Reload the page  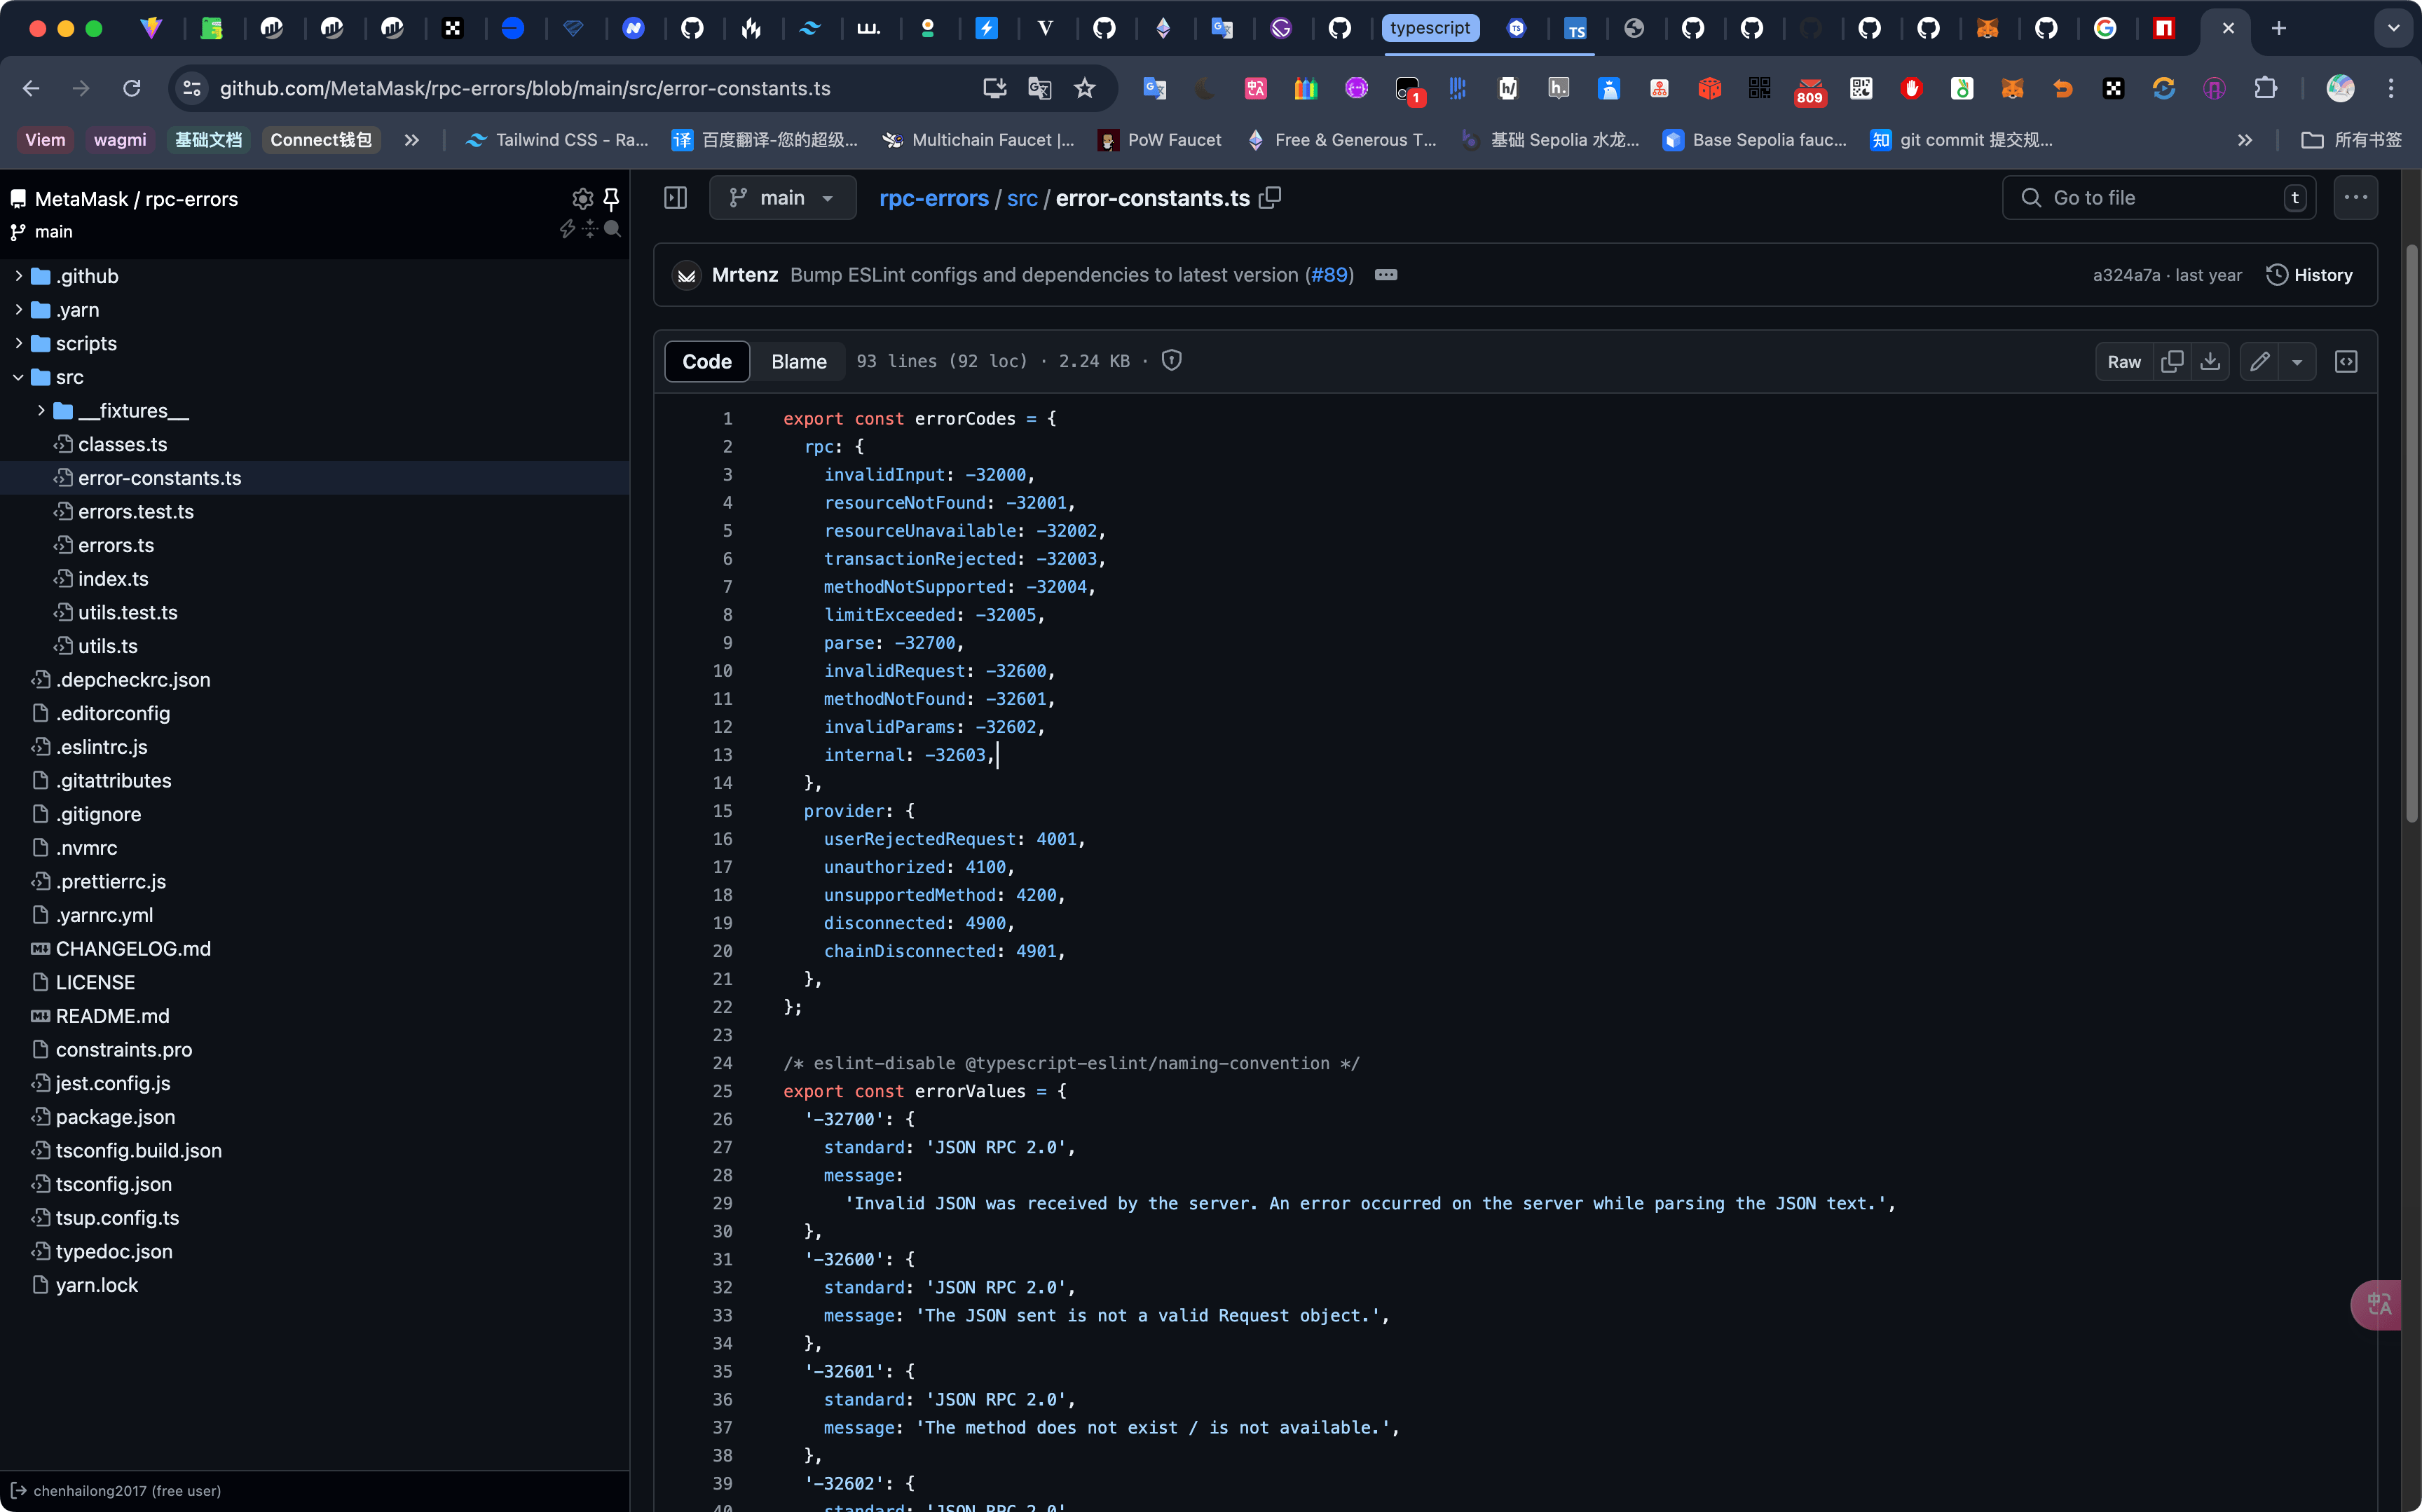click(x=131, y=88)
